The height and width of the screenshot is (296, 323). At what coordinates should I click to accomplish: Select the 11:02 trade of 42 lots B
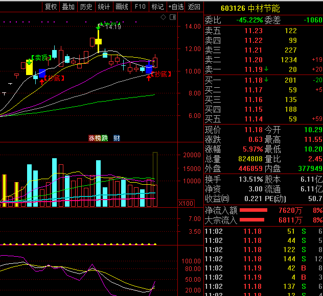[264, 268]
